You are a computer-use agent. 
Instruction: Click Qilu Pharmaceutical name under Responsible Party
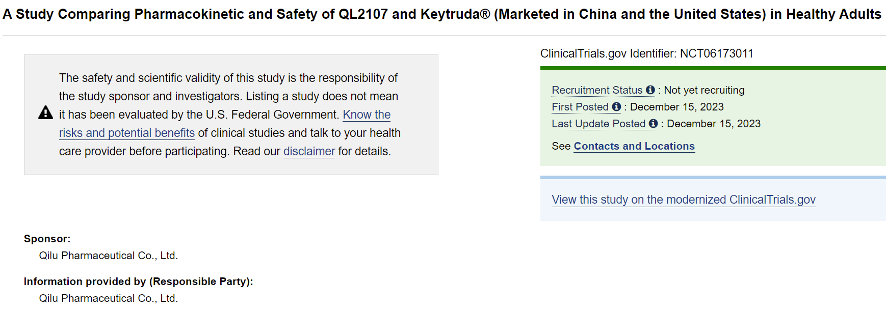(x=108, y=298)
